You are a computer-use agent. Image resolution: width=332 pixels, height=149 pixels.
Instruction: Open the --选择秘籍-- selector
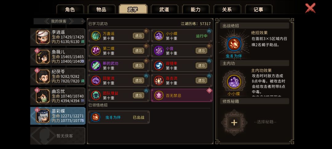(265, 122)
